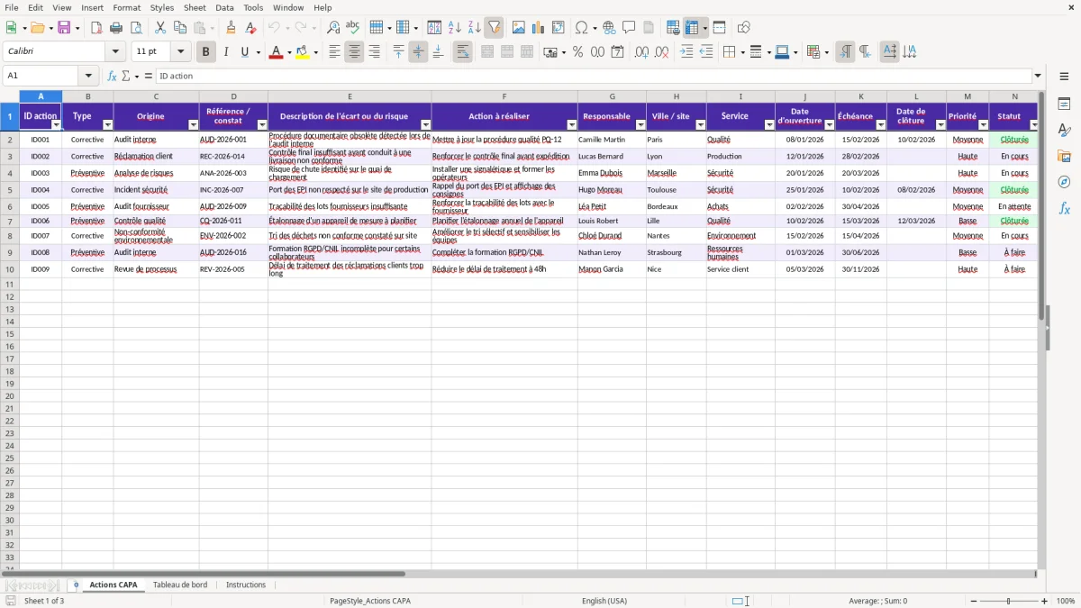This screenshot has width=1081, height=608.
Task: Click the document save status indicator
Action: 11,601
